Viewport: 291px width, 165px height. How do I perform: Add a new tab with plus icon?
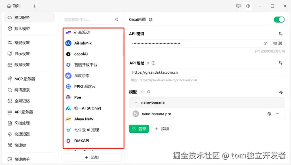34,6
